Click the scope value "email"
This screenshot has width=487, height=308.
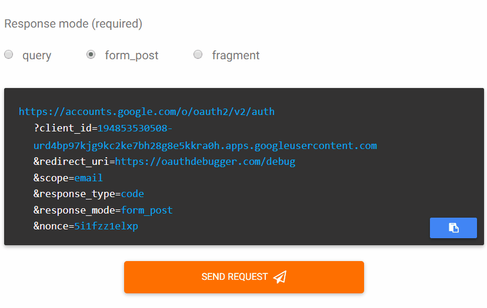click(x=88, y=178)
